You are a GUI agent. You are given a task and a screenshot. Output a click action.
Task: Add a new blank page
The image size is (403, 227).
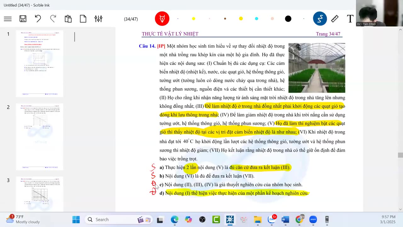click(x=83, y=19)
